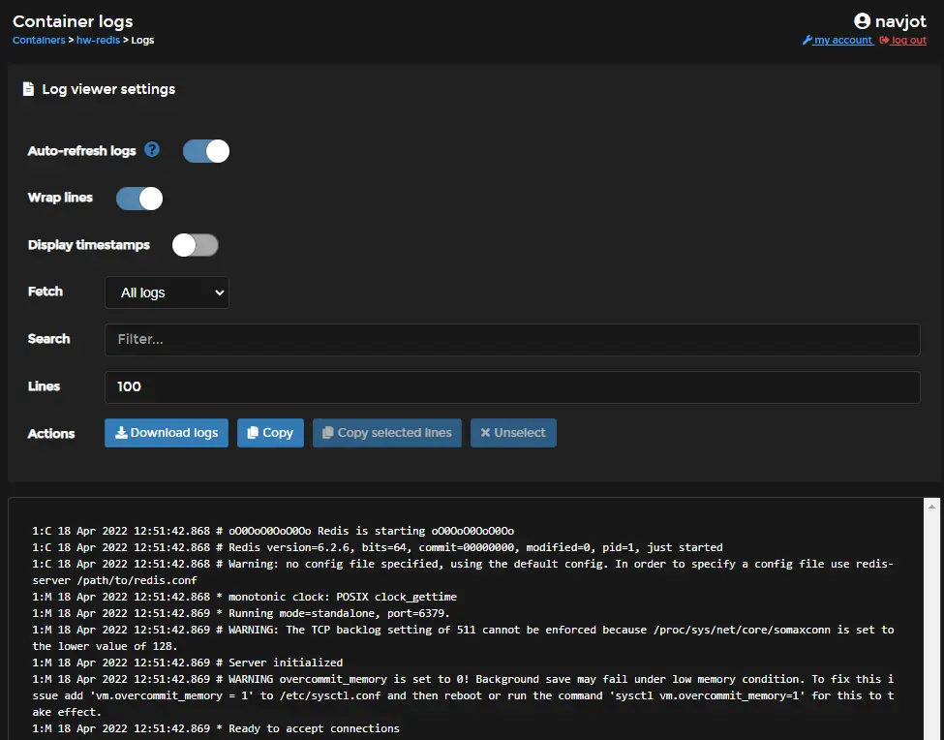944x740 pixels.
Task: Open the Fetch combo box arrow
Action: [219, 292]
